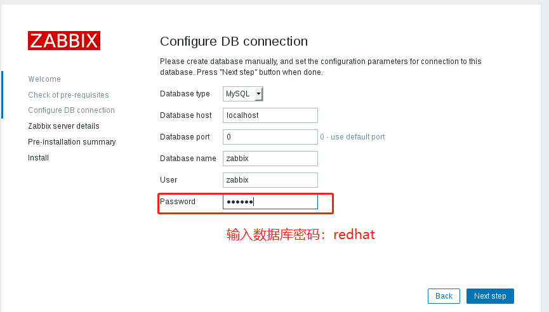Click the User input field
The width and height of the screenshot is (549, 312).
pyautogui.click(x=270, y=180)
